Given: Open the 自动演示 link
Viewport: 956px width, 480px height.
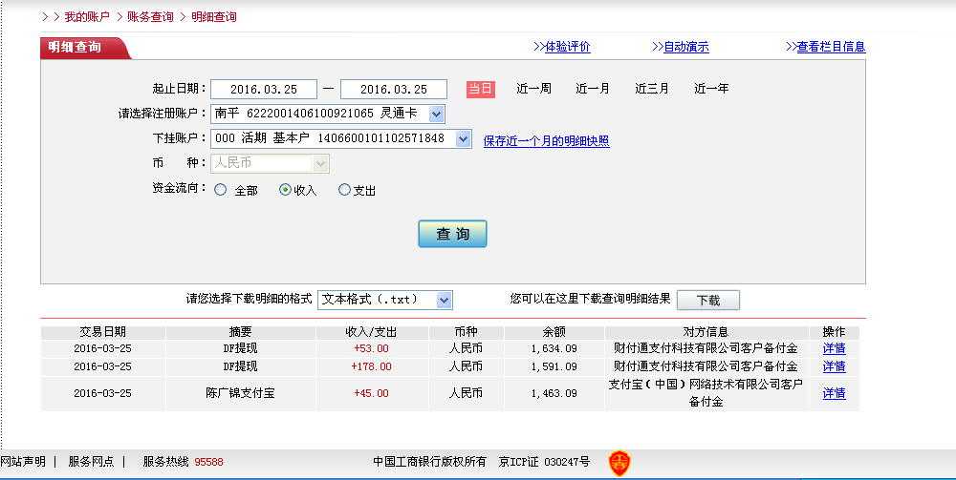Looking at the screenshot, I should pos(685,47).
